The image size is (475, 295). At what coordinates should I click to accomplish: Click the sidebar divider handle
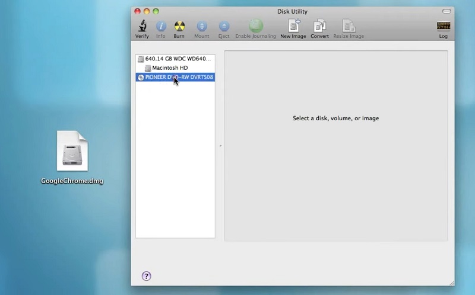click(220, 146)
